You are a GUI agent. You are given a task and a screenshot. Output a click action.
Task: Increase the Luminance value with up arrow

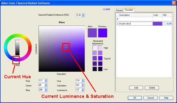tap(83, 89)
